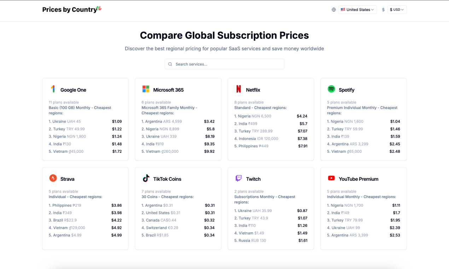The width and height of the screenshot is (449, 269).
Task: Open the United States country dropdown
Action: 357,10
